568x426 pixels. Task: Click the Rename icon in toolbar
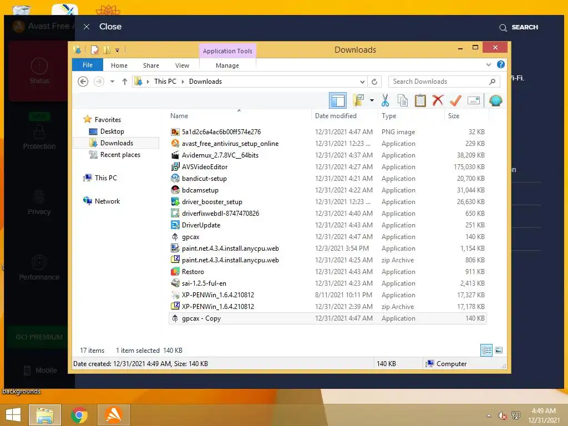[474, 100]
